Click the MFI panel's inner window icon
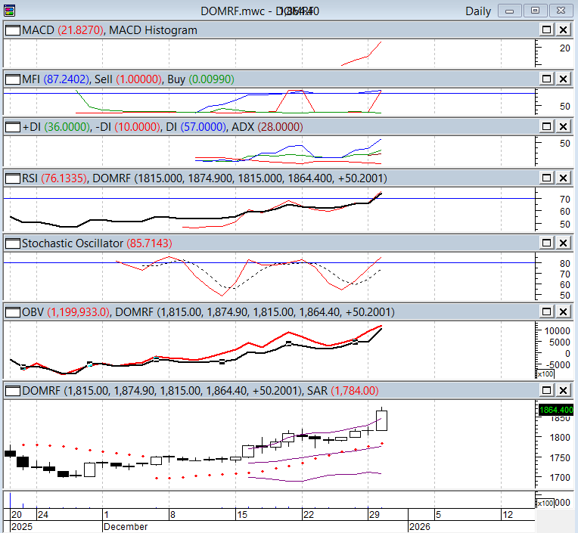This screenshot has width=578, height=533. coord(14,79)
